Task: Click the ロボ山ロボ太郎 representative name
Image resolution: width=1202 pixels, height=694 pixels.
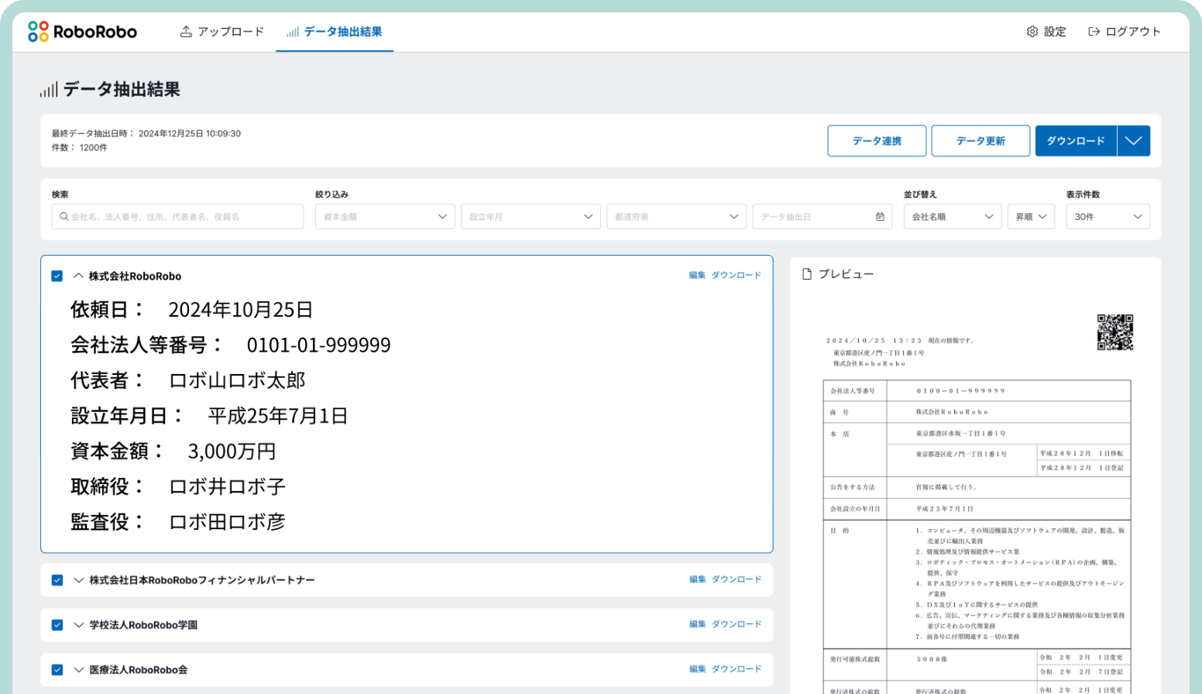Action: pyautogui.click(x=237, y=380)
